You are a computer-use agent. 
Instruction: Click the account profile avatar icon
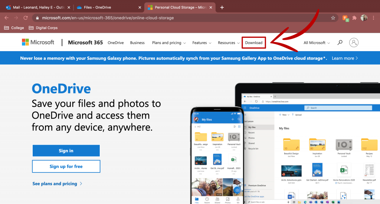[354, 43]
